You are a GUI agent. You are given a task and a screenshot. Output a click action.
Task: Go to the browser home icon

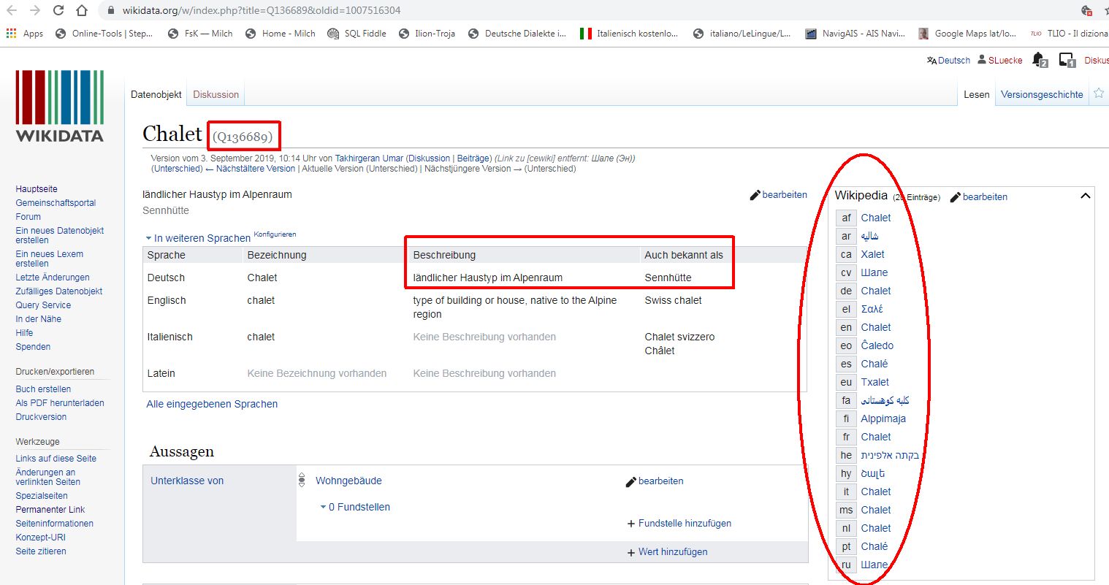82,11
